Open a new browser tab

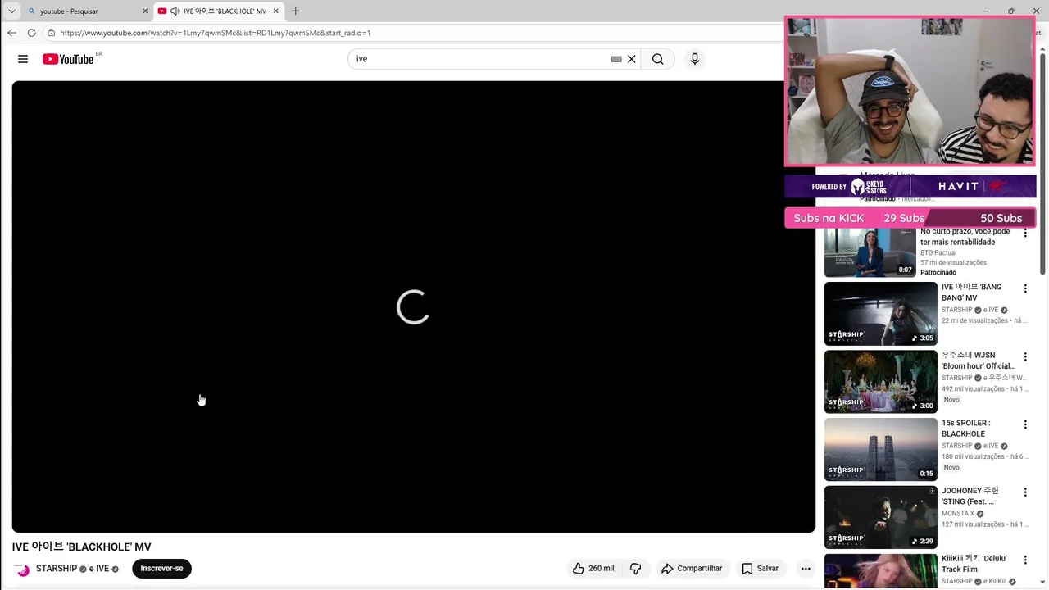pos(295,11)
